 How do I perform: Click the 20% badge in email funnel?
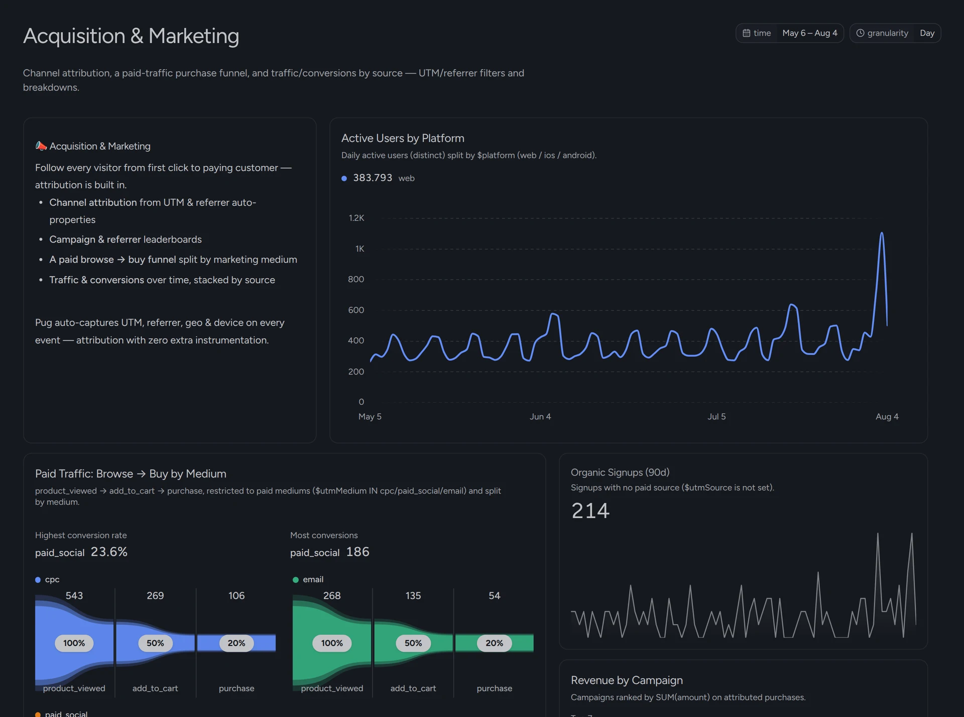(x=494, y=643)
